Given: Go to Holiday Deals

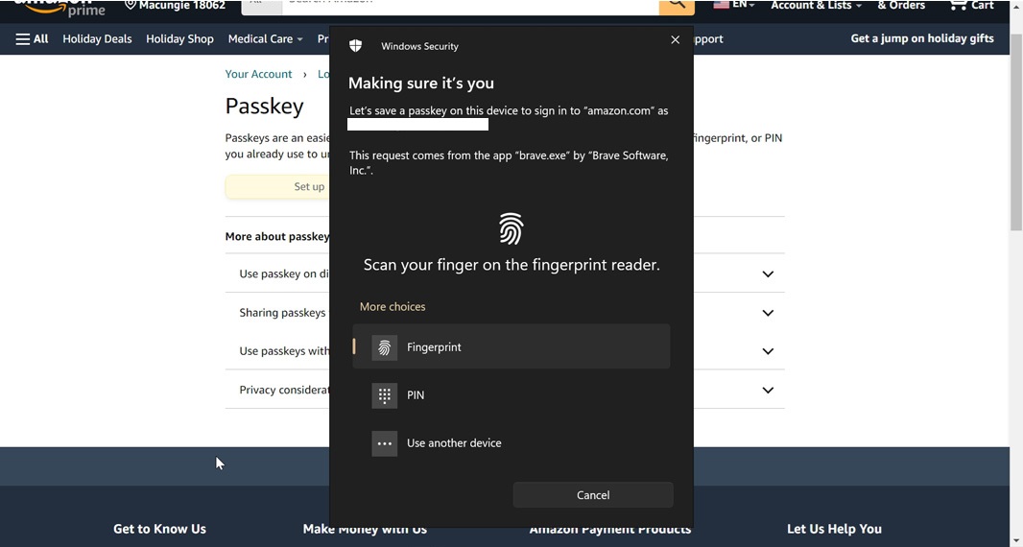Looking at the screenshot, I should [x=97, y=39].
